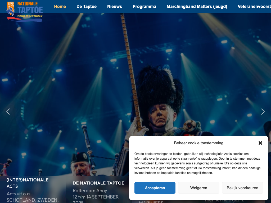Open De Taptoe menu
Viewport: 271px width, 203px height.
(87, 7)
